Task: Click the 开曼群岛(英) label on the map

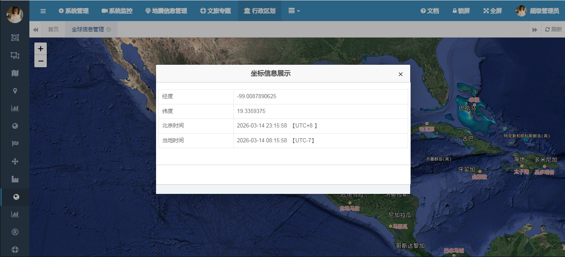Action: 439,159
